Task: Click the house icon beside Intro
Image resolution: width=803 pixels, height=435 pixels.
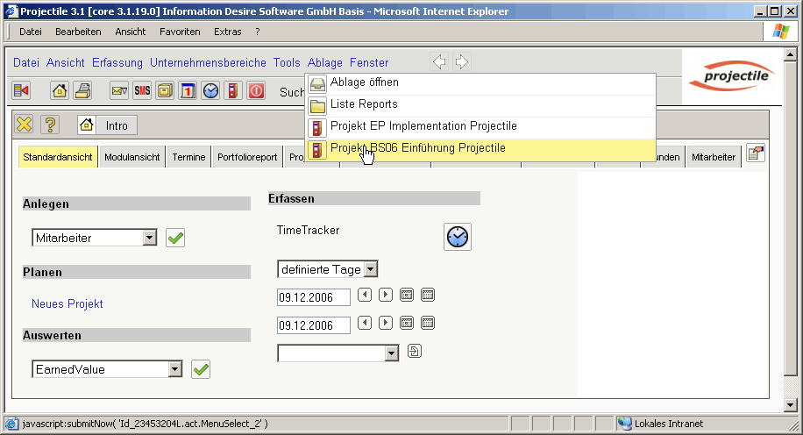Action: click(x=87, y=125)
